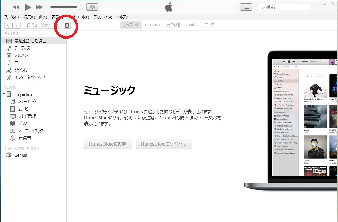The height and width of the screenshot is (222, 338).
Task: Open the ファイル(F) menu
Action: 11,17
